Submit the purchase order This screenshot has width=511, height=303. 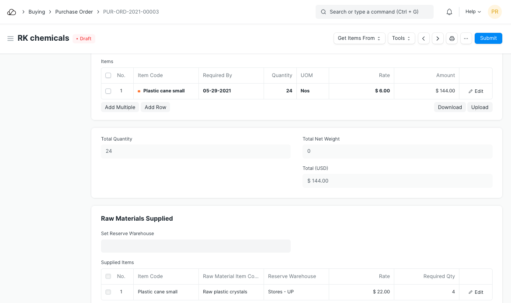pos(488,39)
